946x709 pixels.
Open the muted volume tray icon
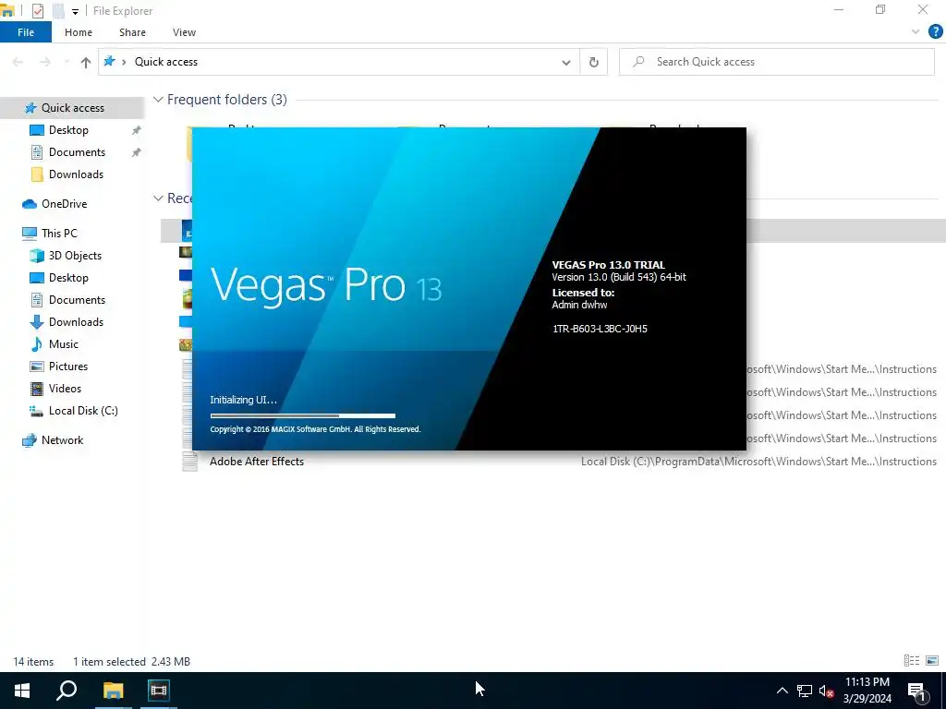point(826,691)
